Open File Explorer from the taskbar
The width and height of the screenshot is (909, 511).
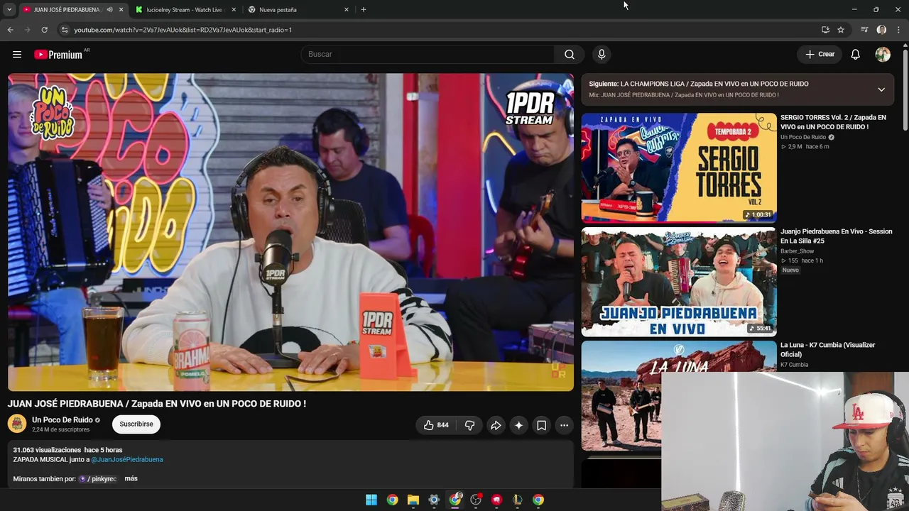coord(413,500)
